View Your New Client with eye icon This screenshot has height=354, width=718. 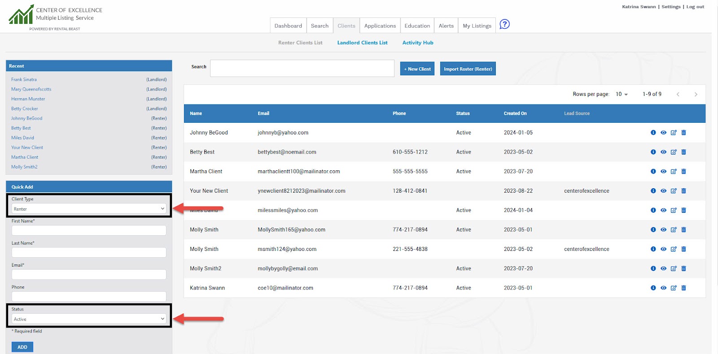coord(663,191)
